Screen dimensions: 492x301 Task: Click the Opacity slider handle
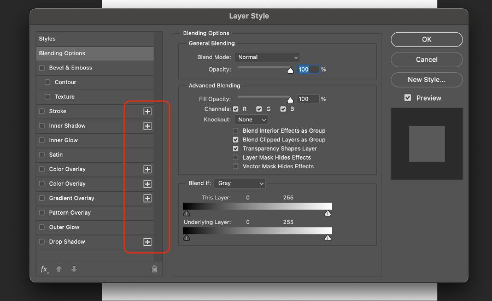290,70
